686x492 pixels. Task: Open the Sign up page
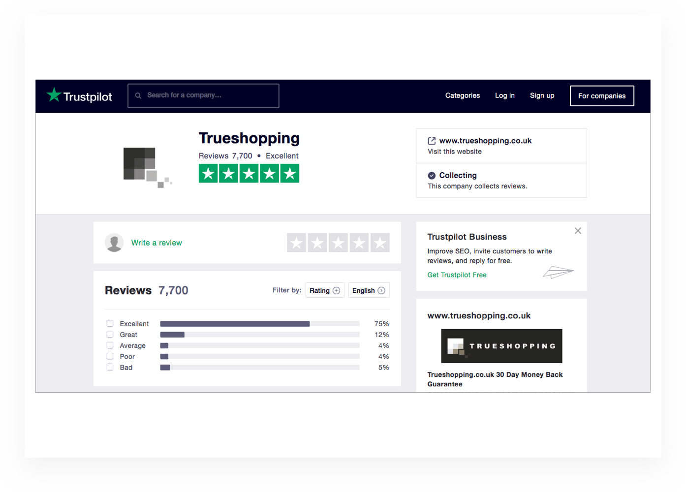click(x=542, y=95)
